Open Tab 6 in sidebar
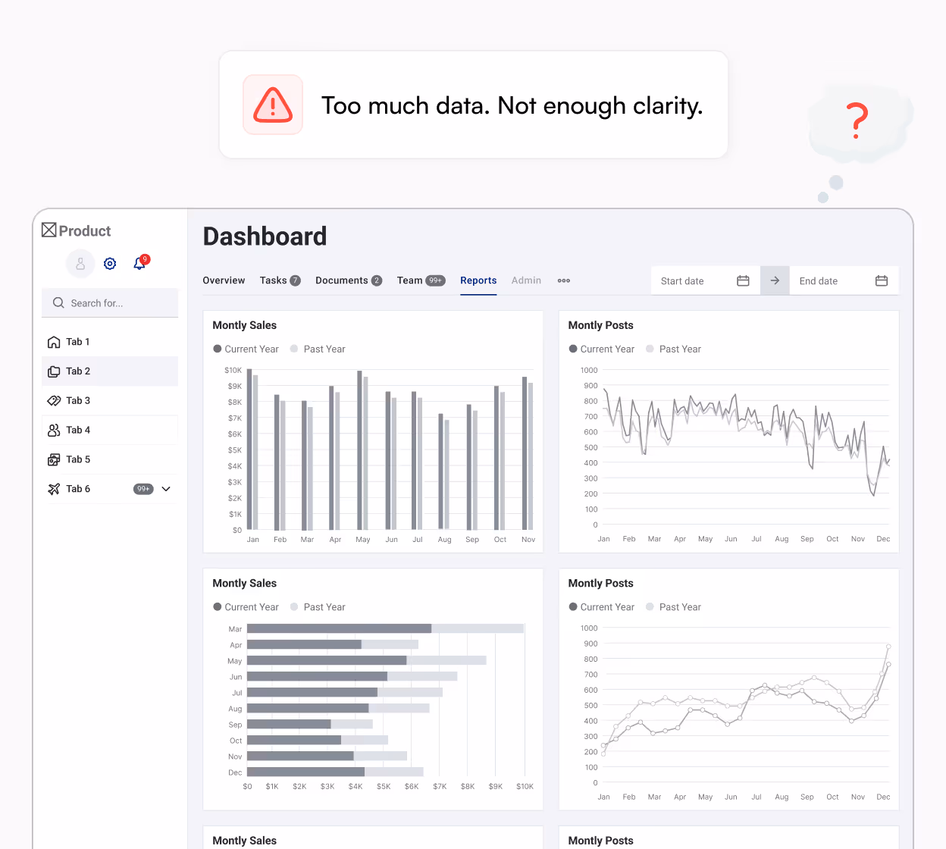946x849 pixels. coord(110,489)
